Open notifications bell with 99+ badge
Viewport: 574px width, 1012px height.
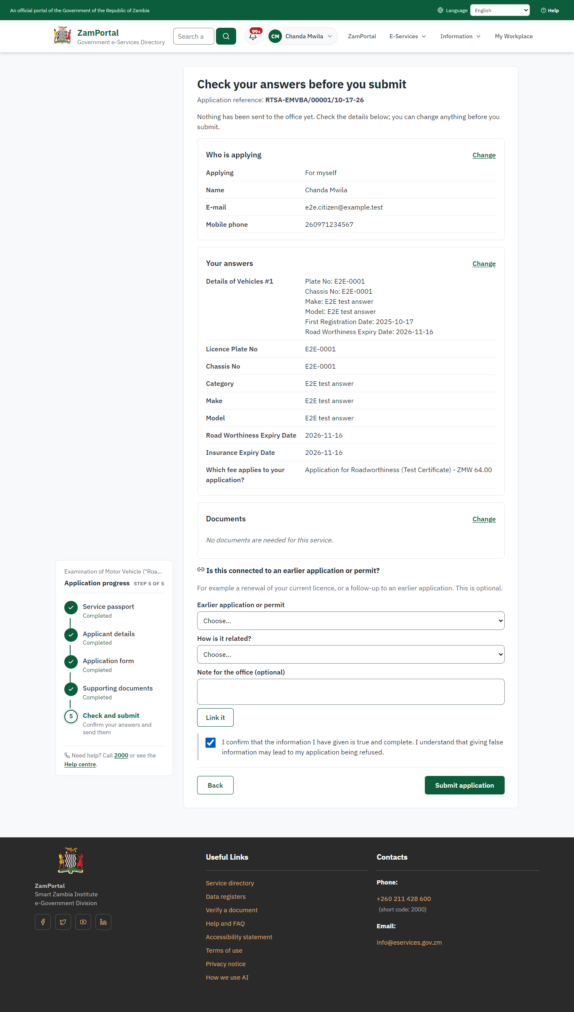pos(253,36)
